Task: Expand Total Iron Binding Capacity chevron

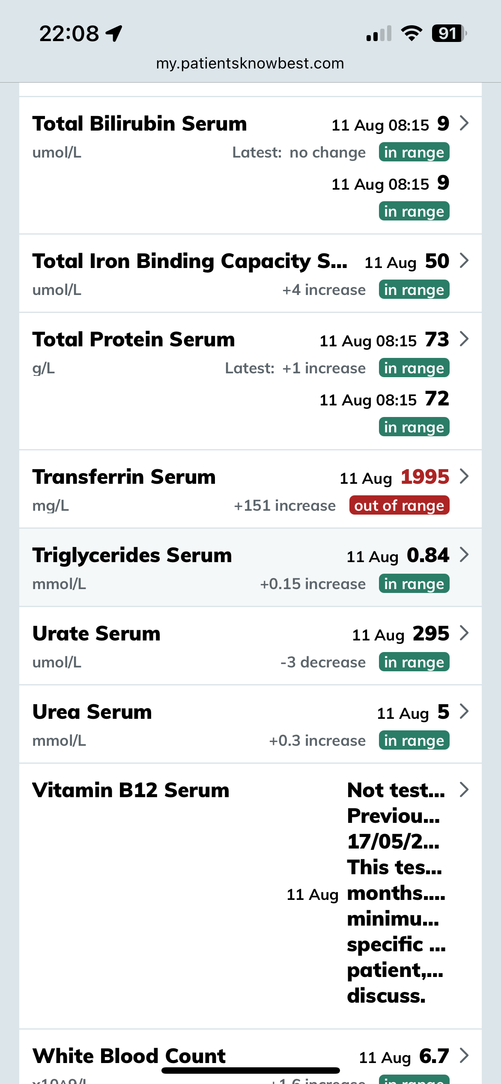Action: point(464,261)
